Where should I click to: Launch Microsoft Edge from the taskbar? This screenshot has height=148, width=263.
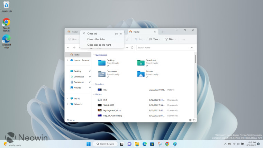click(145, 144)
